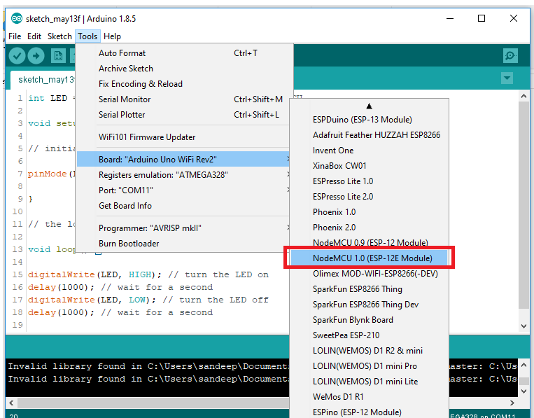
Task: Open the Edit menu
Action: pos(34,36)
